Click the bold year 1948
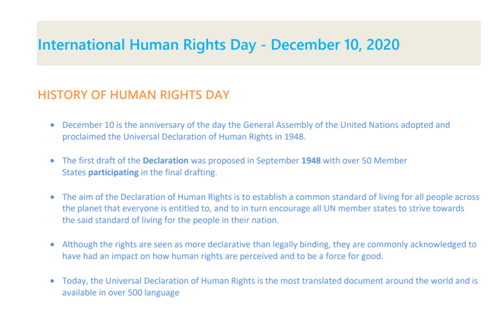 [311, 161]
